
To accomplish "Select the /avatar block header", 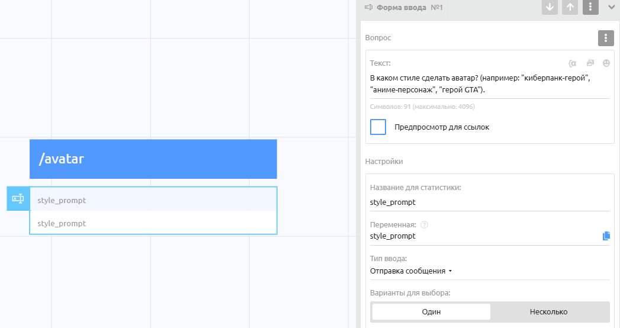I will click(153, 159).
